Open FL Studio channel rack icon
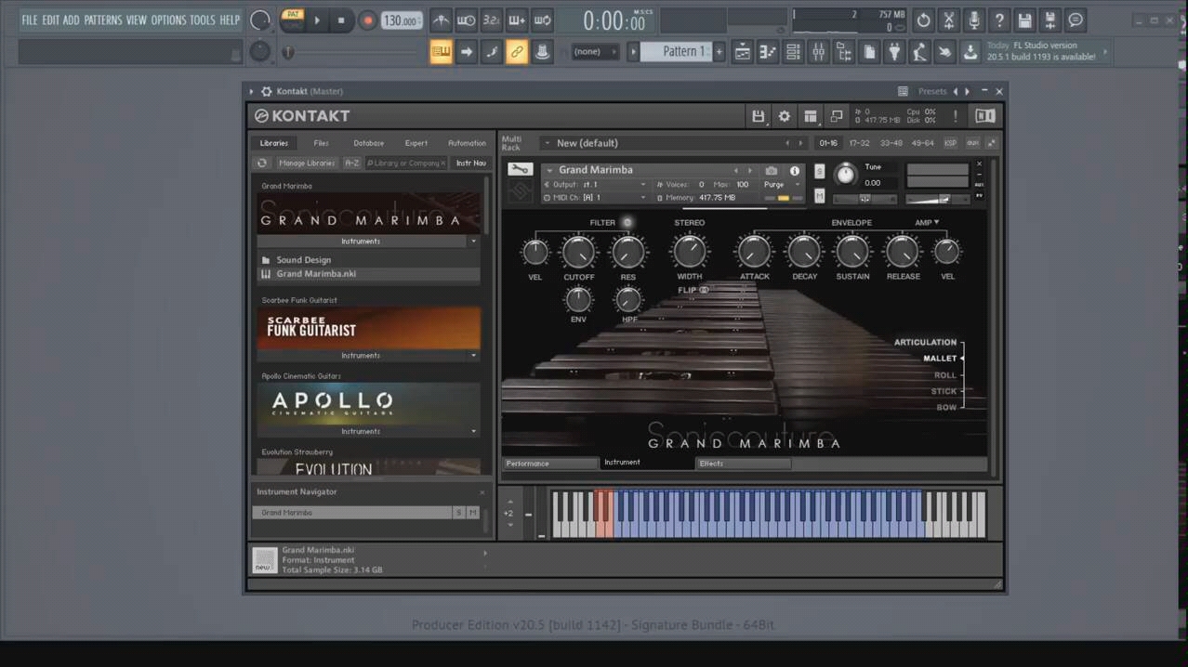The image size is (1188, 667). click(x=792, y=52)
